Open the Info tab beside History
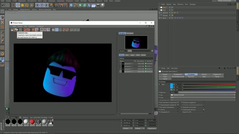This screenshot has width=239, height=134. coord(127,55)
